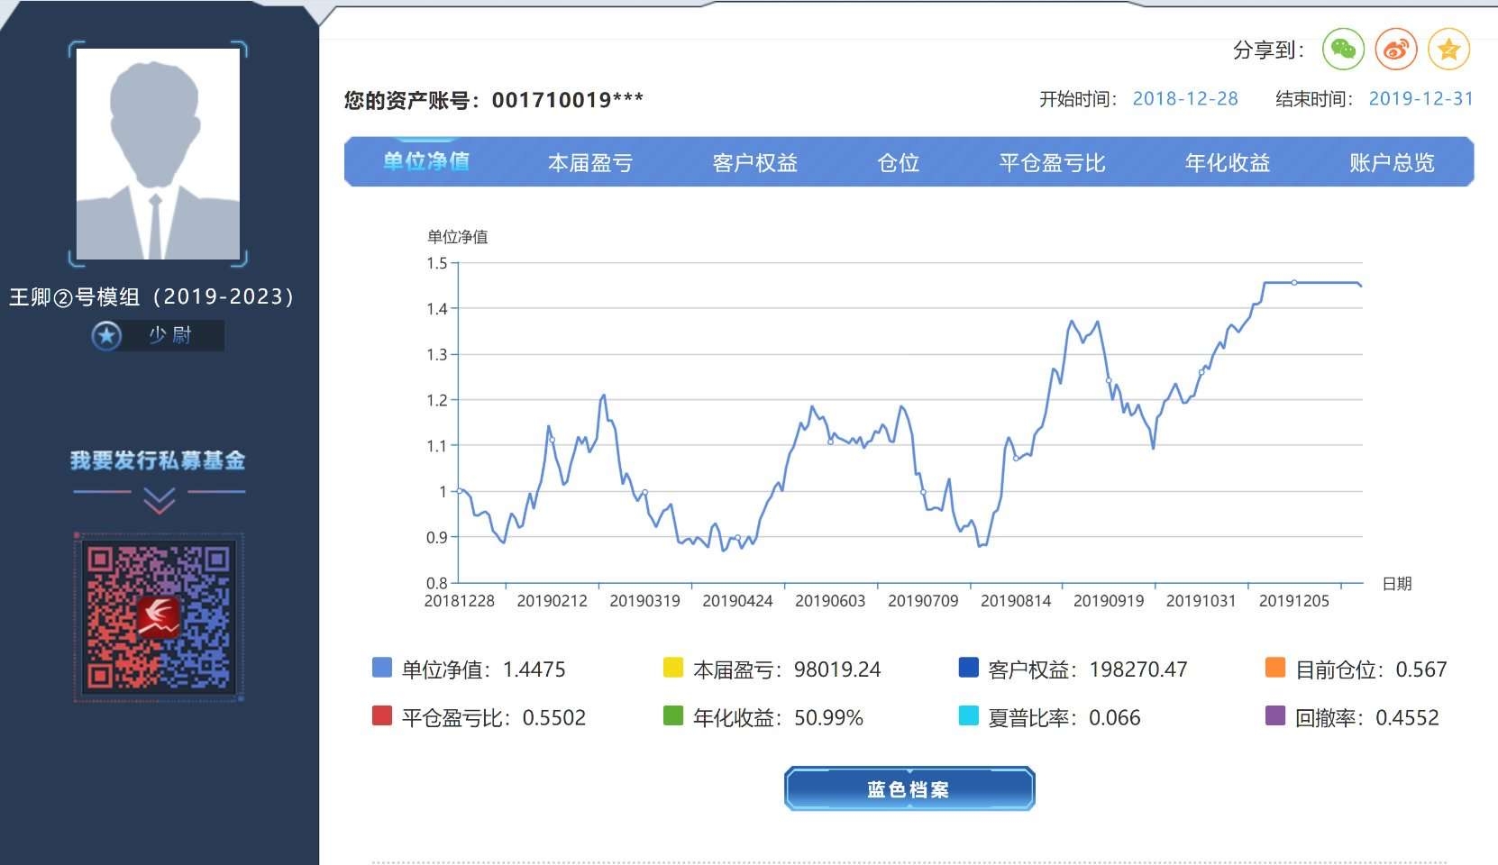Click the name 王卿②号模组 (2019-2023)
The image size is (1498, 865).
[151, 297]
